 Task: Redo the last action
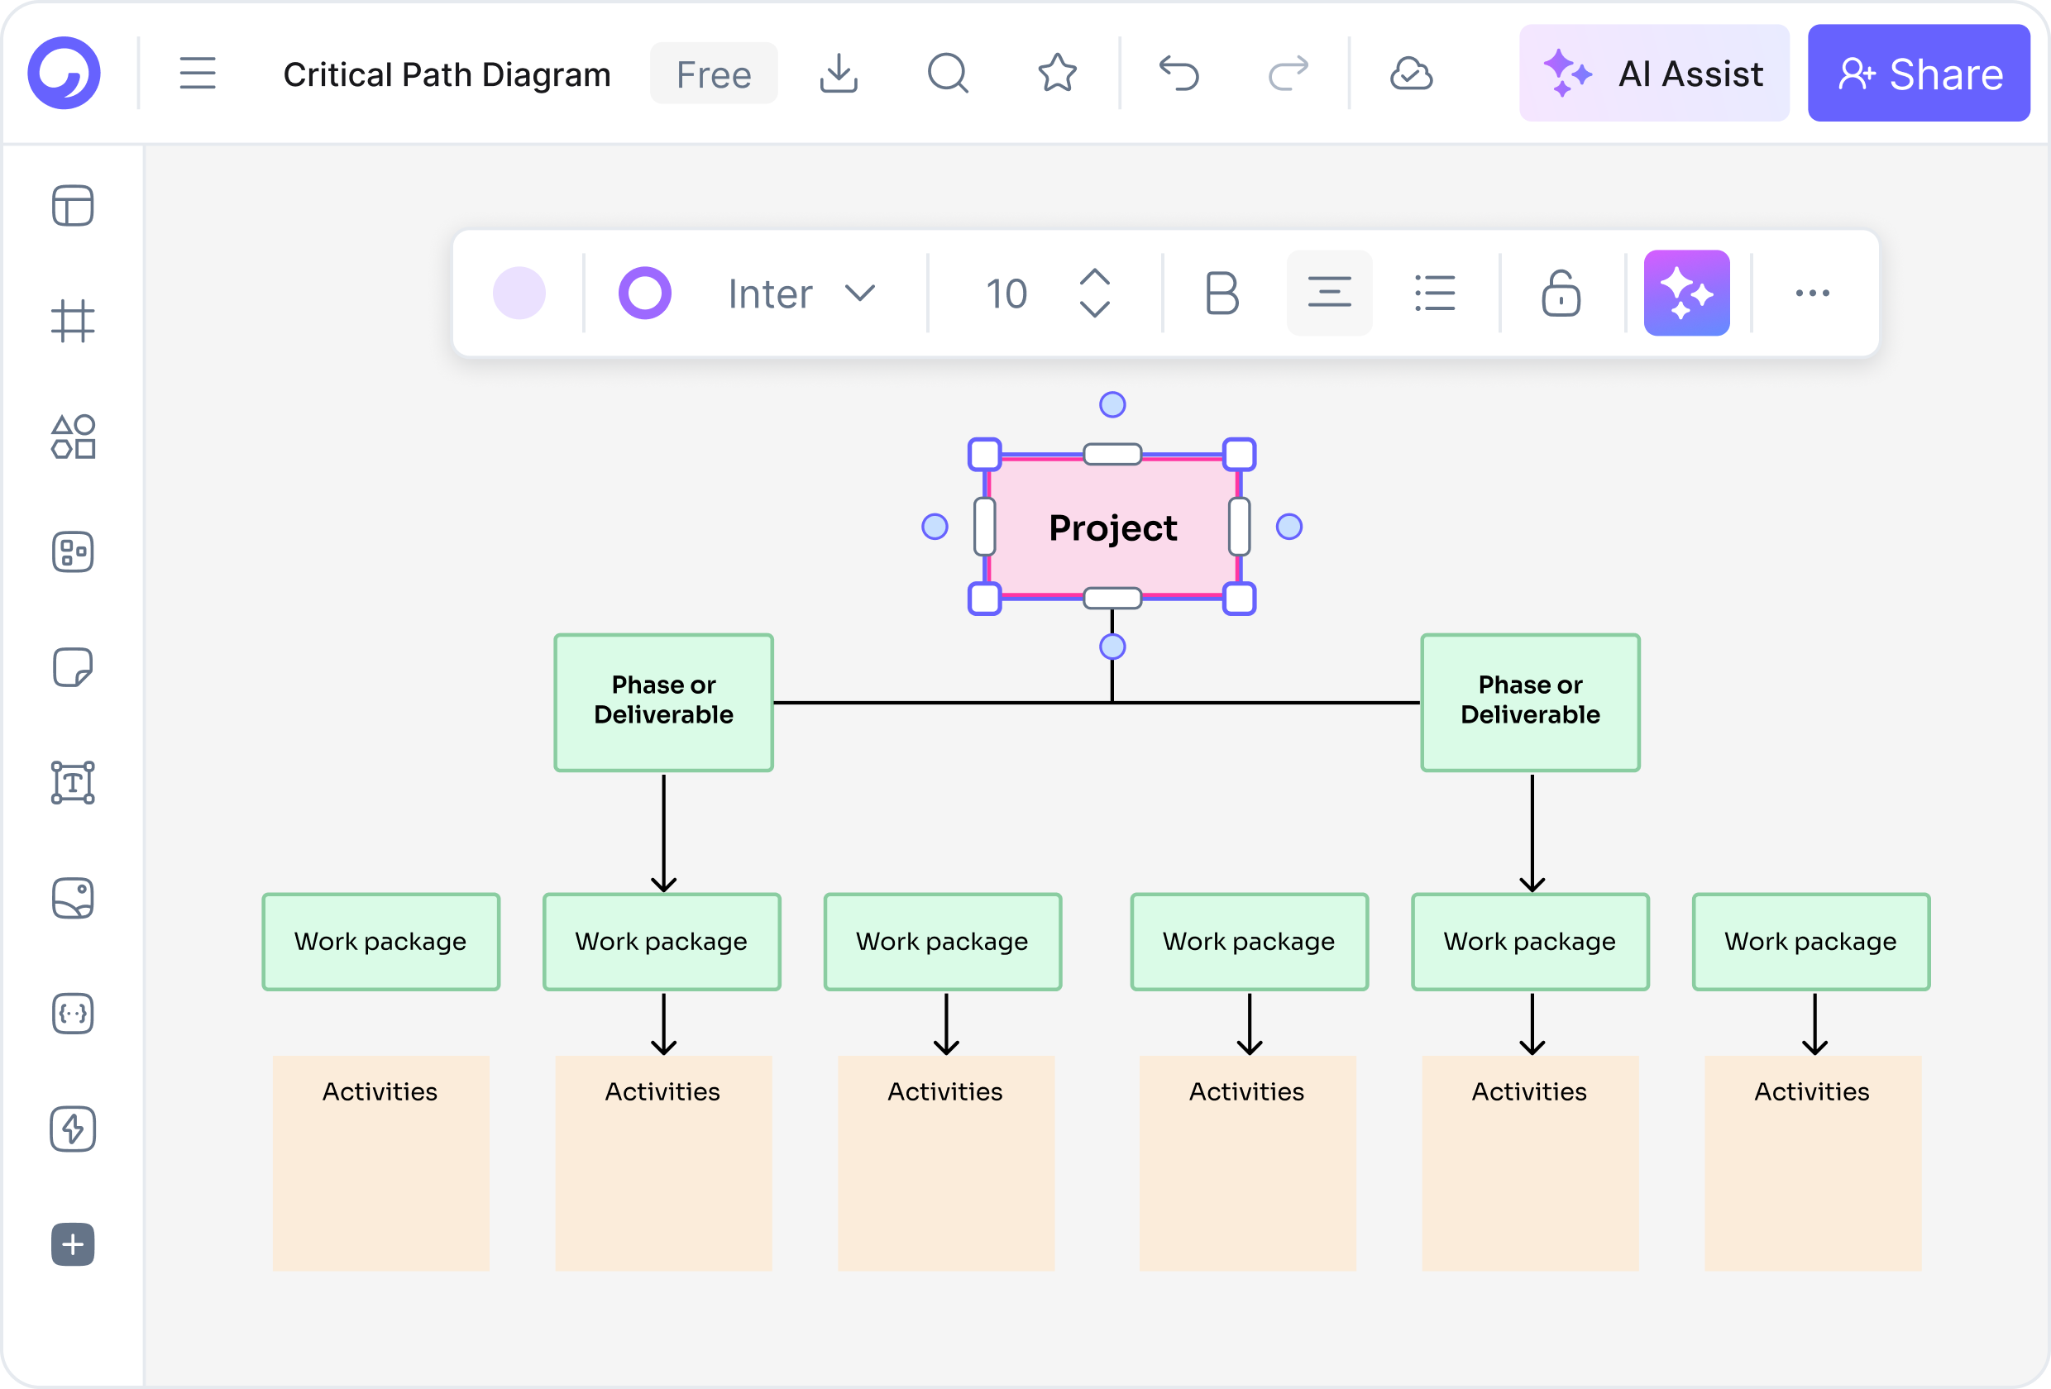(1288, 74)
